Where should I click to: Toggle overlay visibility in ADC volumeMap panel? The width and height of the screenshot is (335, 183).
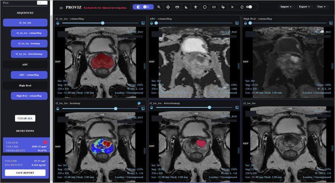coord(237,23)
